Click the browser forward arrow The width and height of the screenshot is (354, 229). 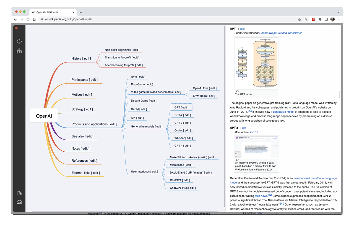(x=22, y=19)
